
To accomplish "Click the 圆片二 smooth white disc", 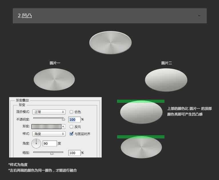I will tap(166, 80).
